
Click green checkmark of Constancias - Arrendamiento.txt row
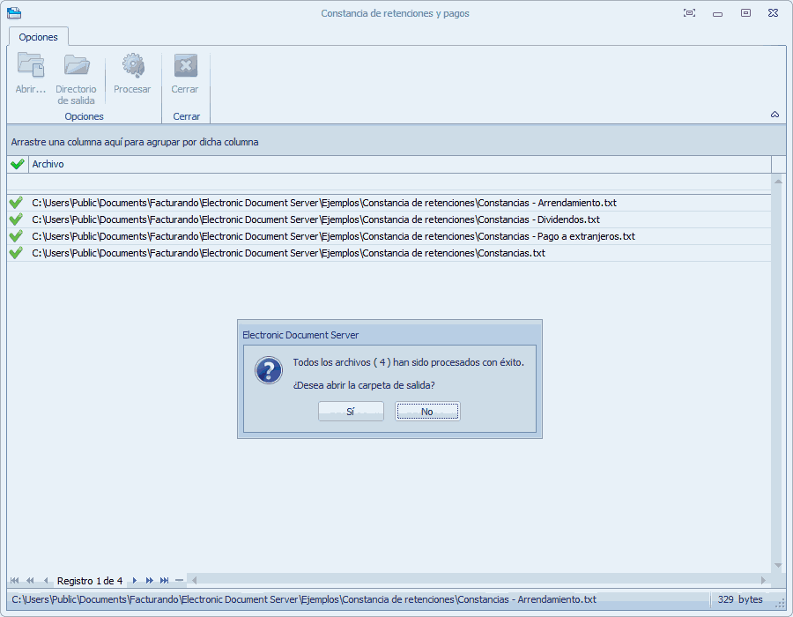coord(16,203)
